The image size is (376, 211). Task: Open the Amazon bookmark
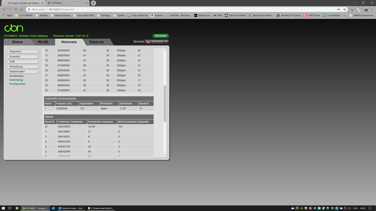pyautogui.click(x=157, y=15)
